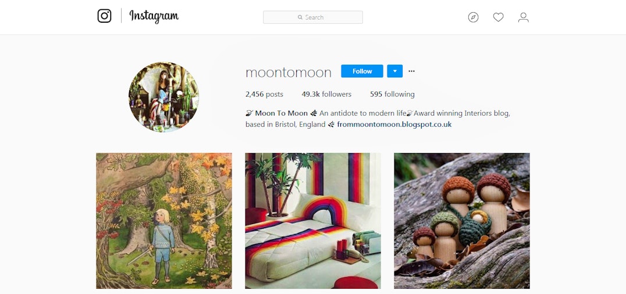Open the Explore compass icon
This screenshot has width=626, height=294.
[473, 17]
